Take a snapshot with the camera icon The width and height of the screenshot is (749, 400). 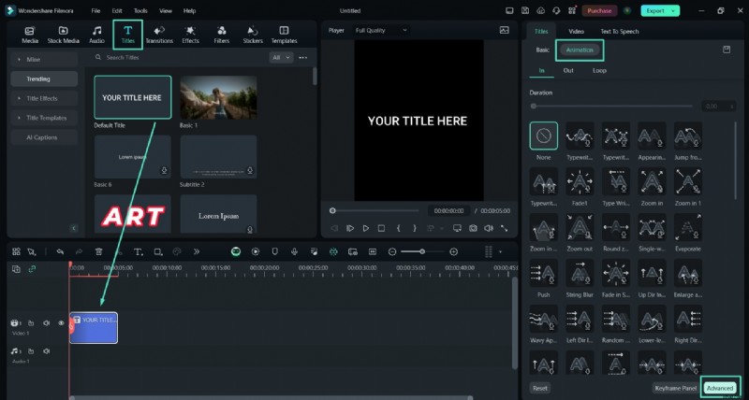point(473,228)
